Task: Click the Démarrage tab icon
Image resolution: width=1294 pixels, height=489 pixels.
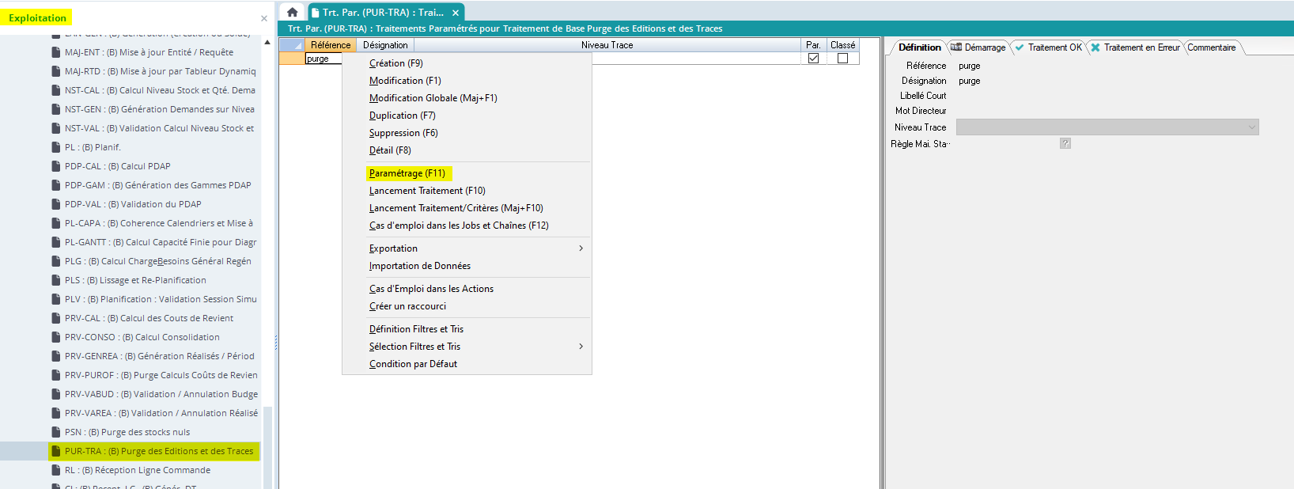Action: click(956, 47)
